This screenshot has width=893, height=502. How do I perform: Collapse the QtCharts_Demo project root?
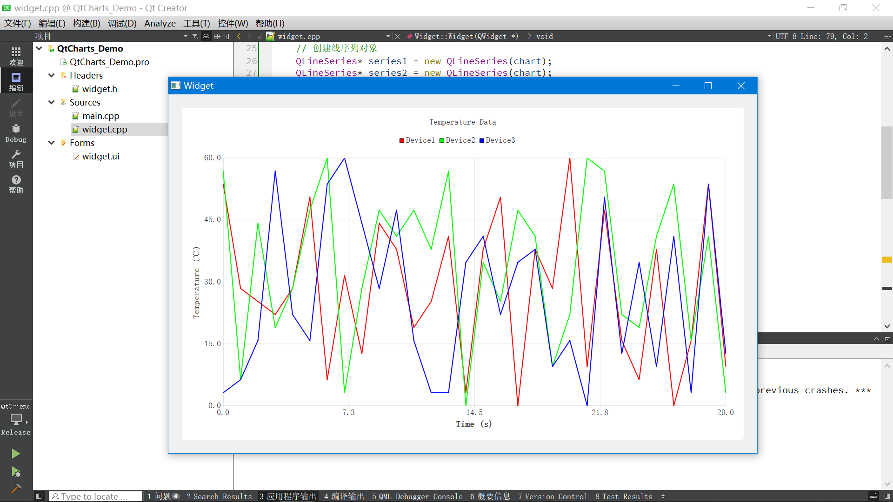click(39, 48)
